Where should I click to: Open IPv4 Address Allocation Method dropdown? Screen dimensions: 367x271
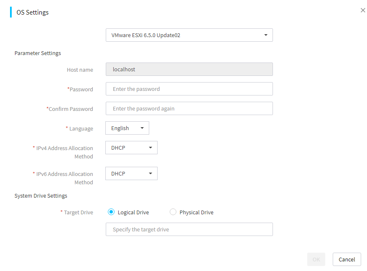point(131,148)
